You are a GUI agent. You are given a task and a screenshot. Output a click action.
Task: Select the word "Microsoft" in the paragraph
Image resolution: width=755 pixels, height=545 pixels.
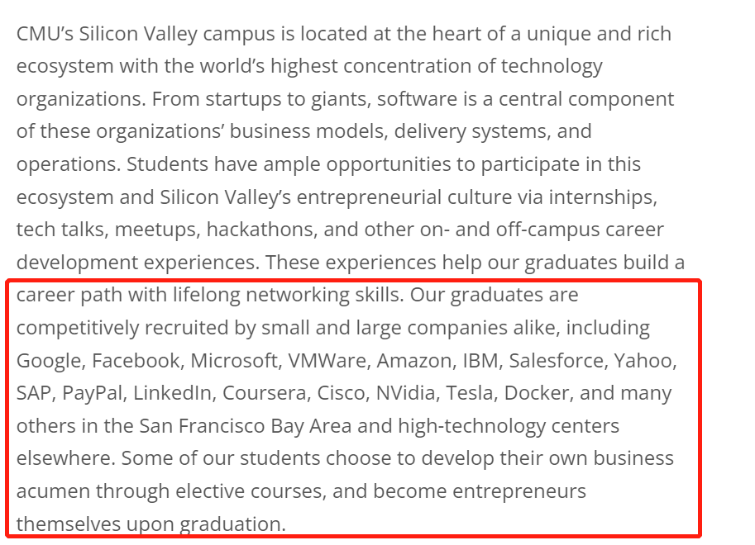pos(234,360)
